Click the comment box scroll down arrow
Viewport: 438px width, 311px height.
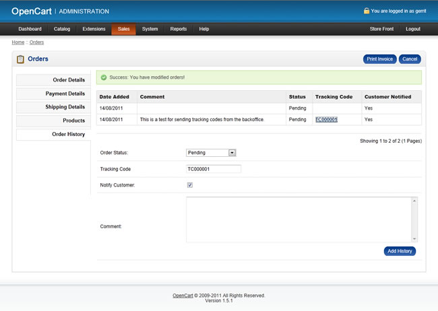414,239
